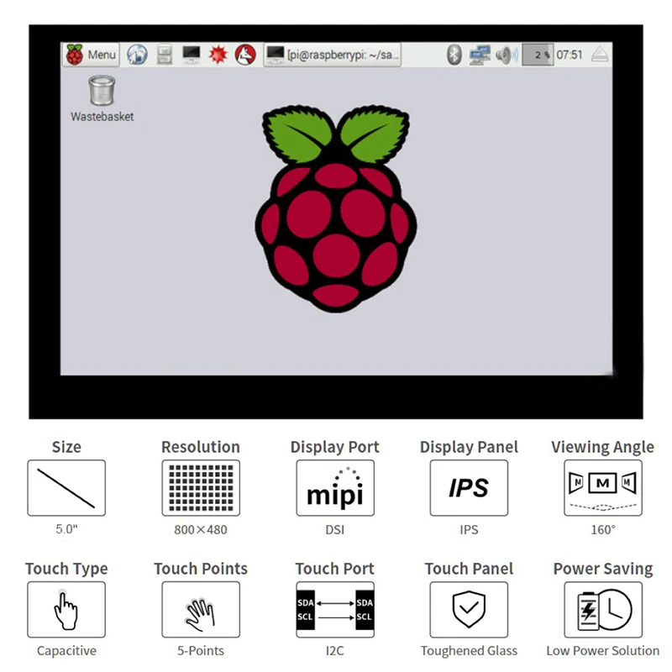The width and height of the screenshot is (672, 672).
Task: Click the "5.0"" size text
Action: [66, 529]
